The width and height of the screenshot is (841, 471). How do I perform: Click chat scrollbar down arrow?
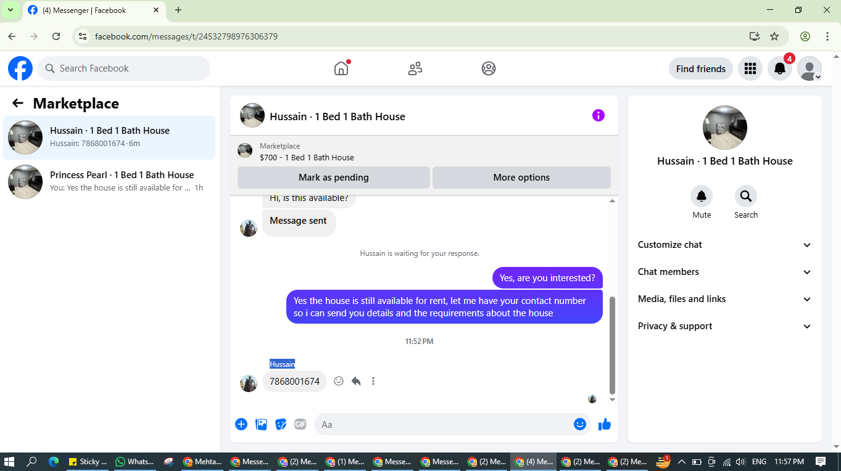pyautogui.click(x=612, y=400)
